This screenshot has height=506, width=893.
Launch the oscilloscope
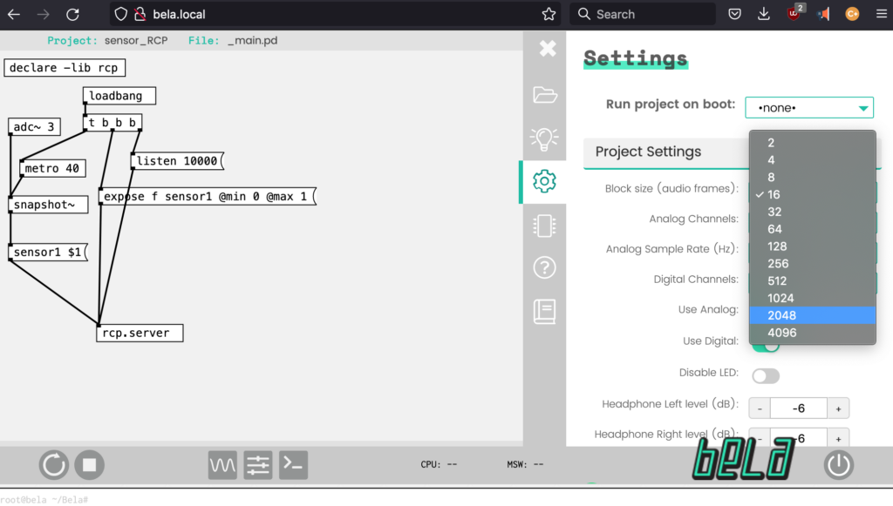[x=222, y=465]
